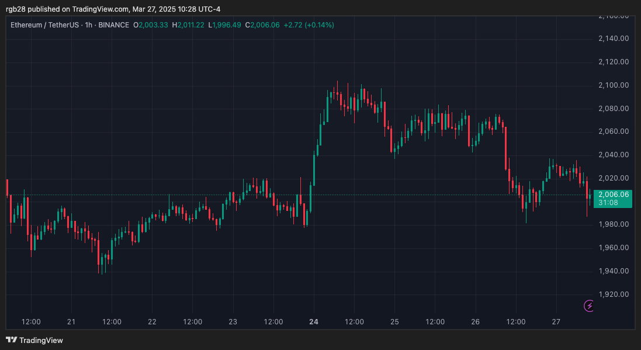Click the 2,060.00 price axis label
Screen dimensions: 641x350
(613, 131)
